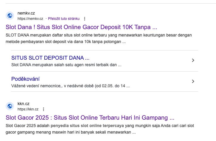Click the Přeložit tuto stránku link
216x141 pixels.
click(x=64, y=19)
